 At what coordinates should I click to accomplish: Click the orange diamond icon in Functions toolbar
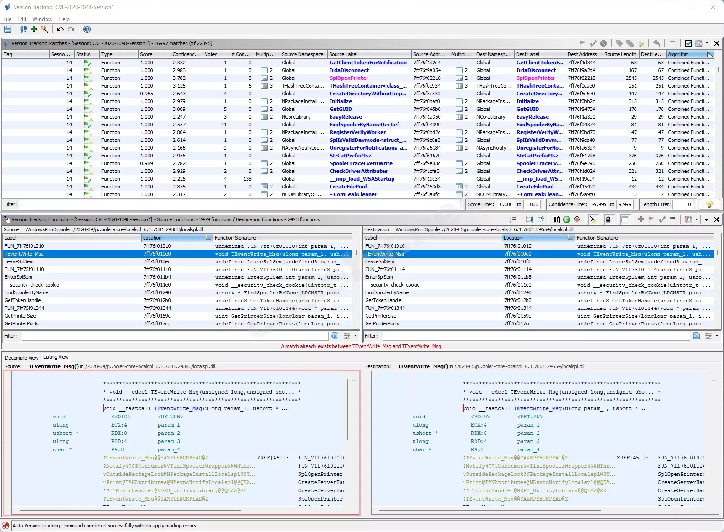click(x=577, y=219)
